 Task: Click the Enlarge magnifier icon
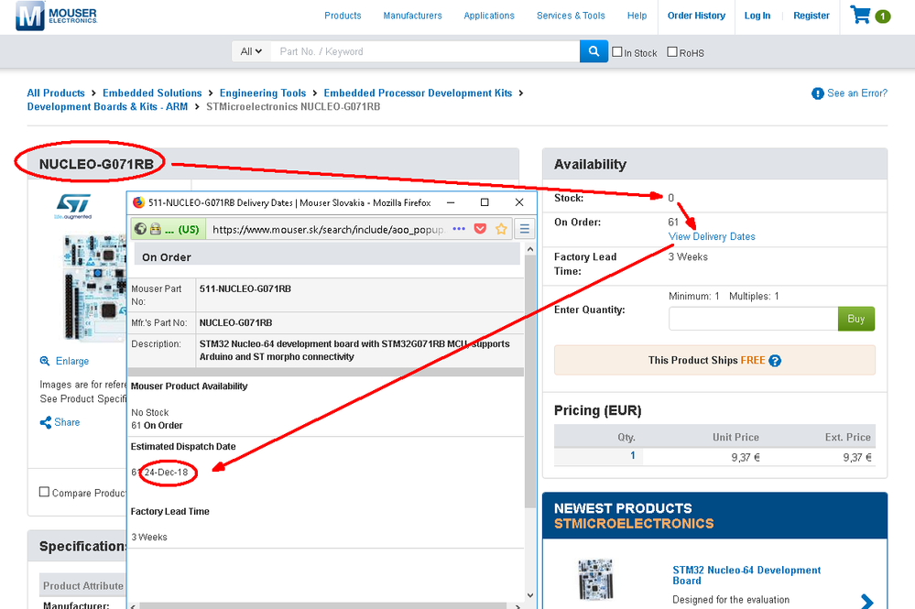[x=45, y=361]
